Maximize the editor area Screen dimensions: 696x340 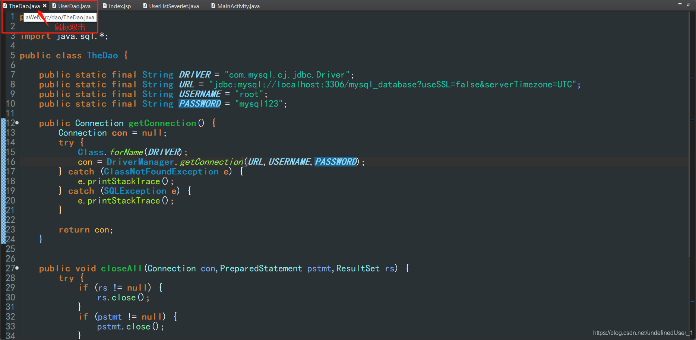pyautogui.click(x=688, y=4)
